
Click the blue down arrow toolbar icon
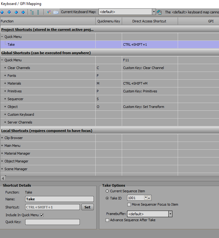click(x=9, y=12)
